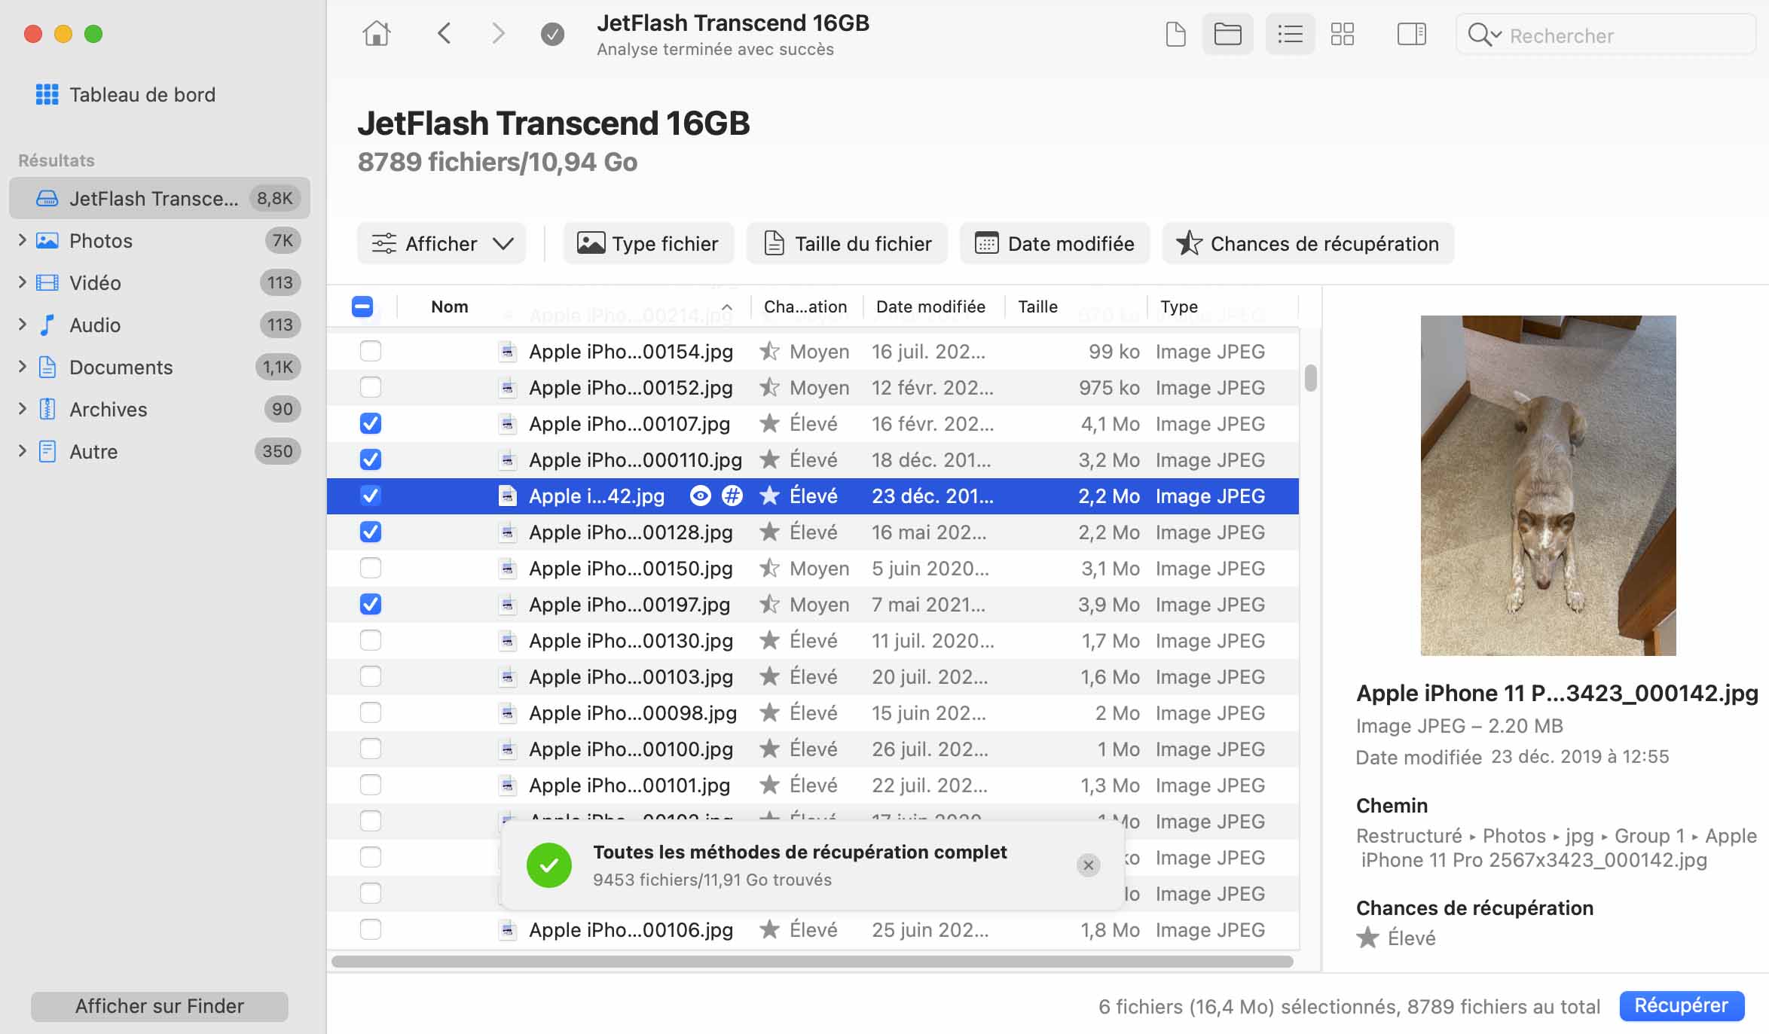Select grid view layout icon
Screen dimensions: 1769x1034
coord(1343,35)
